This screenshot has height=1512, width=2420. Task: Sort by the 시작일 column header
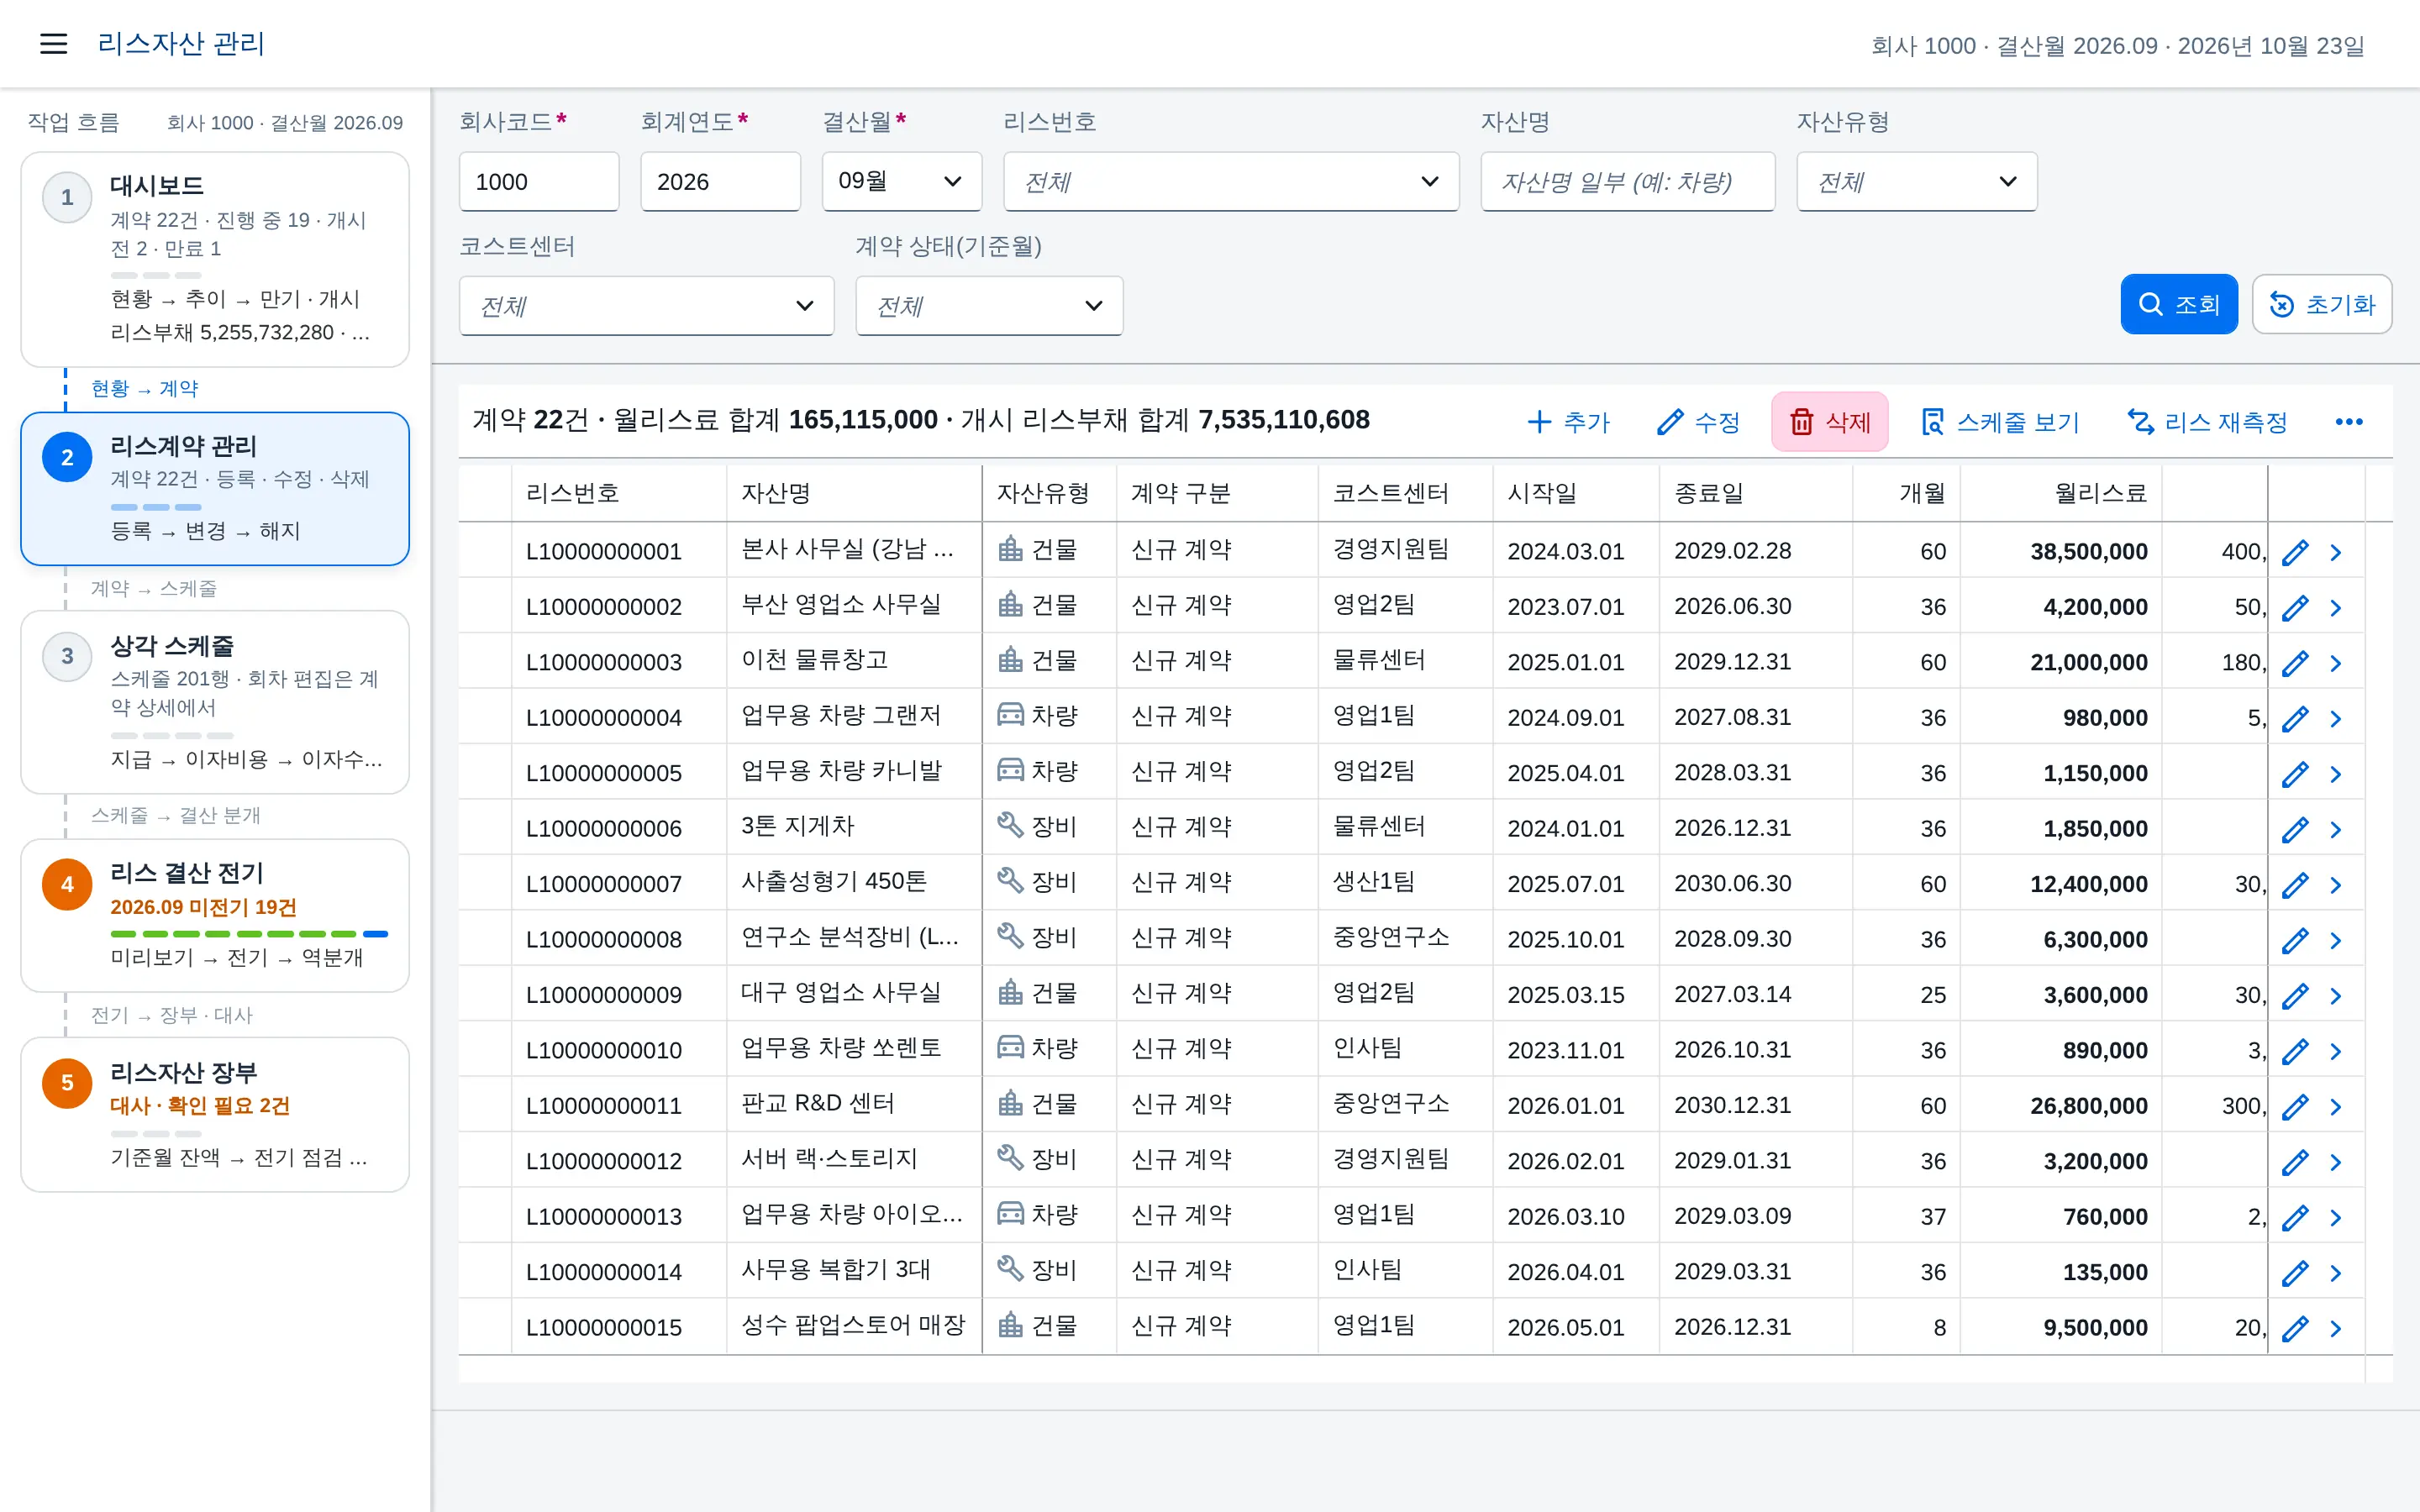click(1576, 493)
